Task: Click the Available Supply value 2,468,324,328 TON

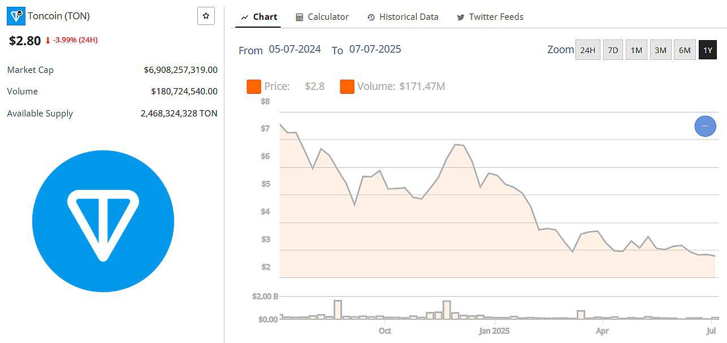Action: click(179, 113)
